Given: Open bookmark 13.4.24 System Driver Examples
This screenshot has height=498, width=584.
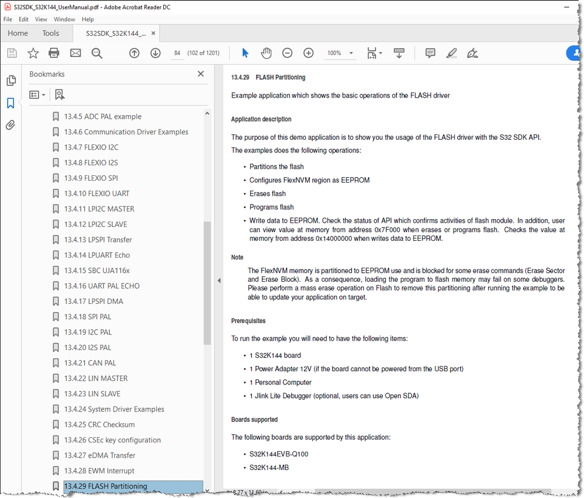Looking at the screenshot, I should (x=114, y=409).
